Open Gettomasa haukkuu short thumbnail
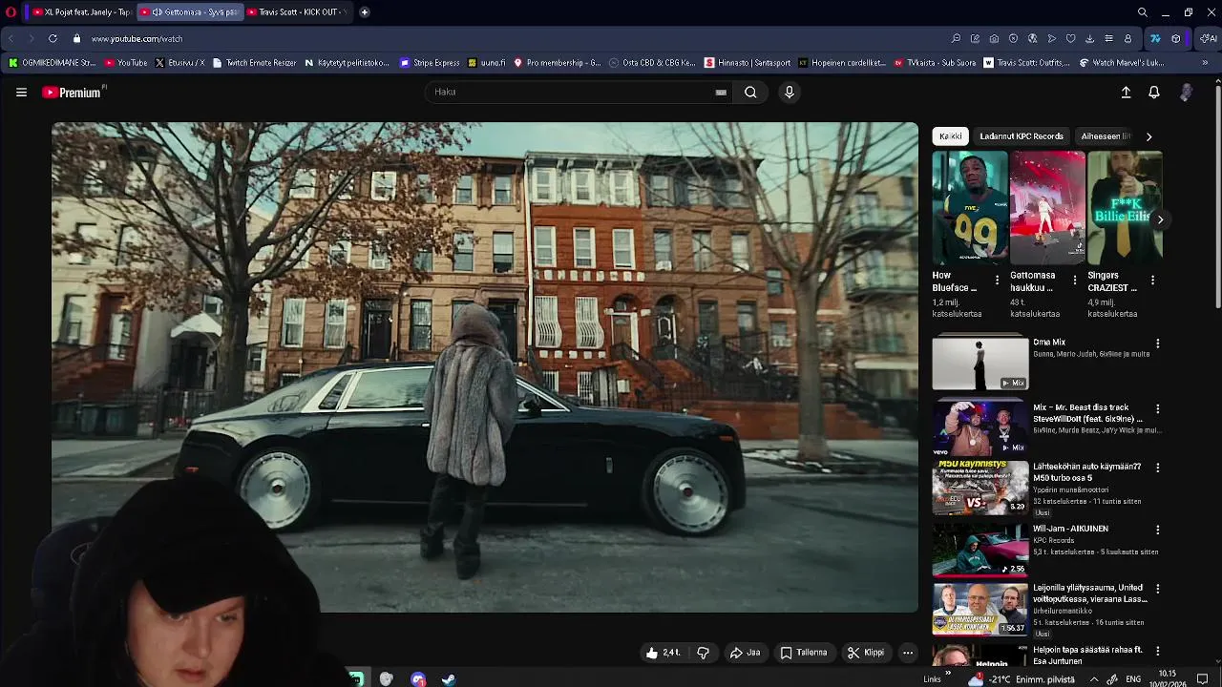Screen dimensions: 1222x687 pos(1047,207)
